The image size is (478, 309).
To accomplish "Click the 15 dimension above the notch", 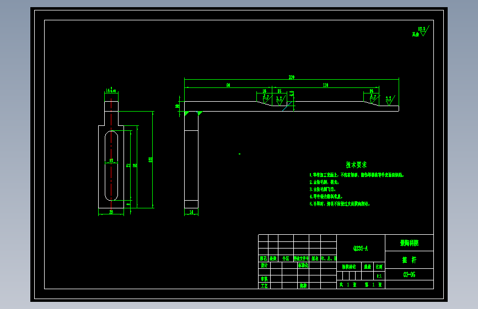I will click(x=279, y=91).
